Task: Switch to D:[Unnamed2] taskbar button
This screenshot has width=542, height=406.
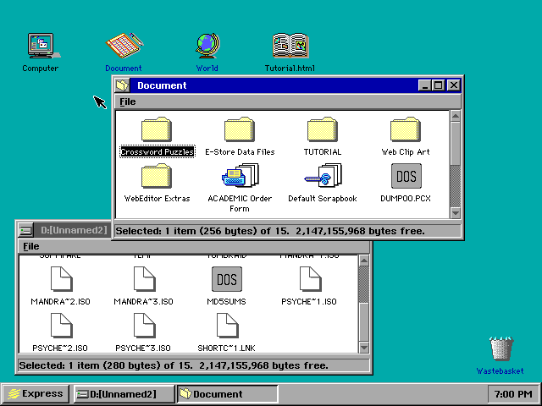Action: point(123,393)
